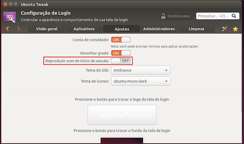This screenshot has height=144, width=244.
Task: Enable Reproduzir som de início de sessão
Action: 121,61
